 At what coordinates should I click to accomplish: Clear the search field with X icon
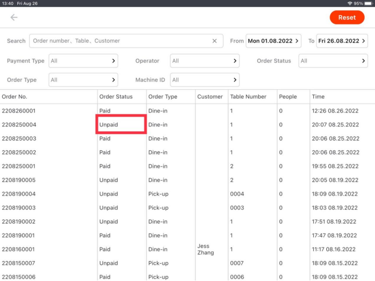point(214,41)
